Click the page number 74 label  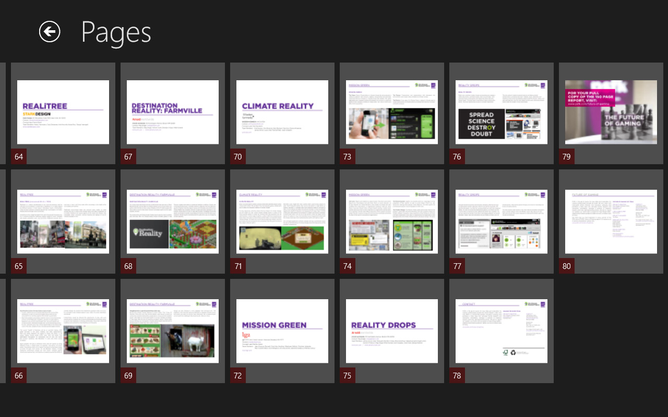tap(348, 266)
